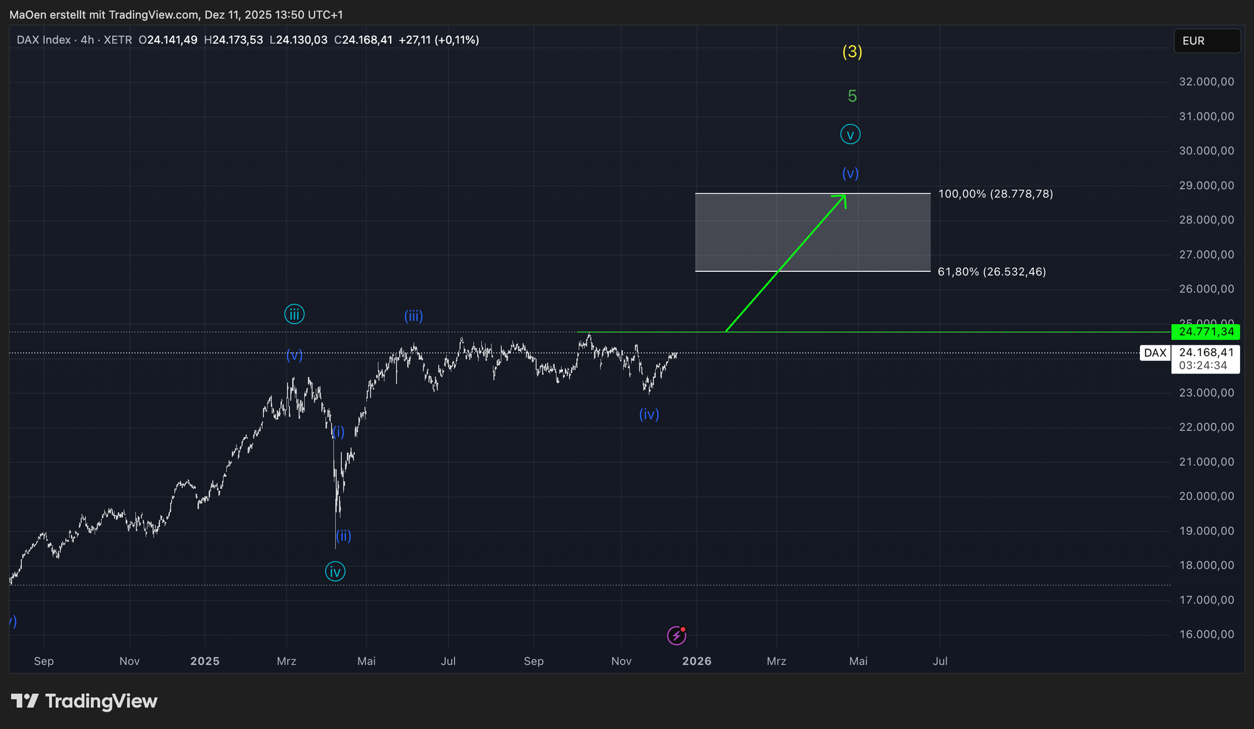Select the yellow (3) wave label

[852, 51]
